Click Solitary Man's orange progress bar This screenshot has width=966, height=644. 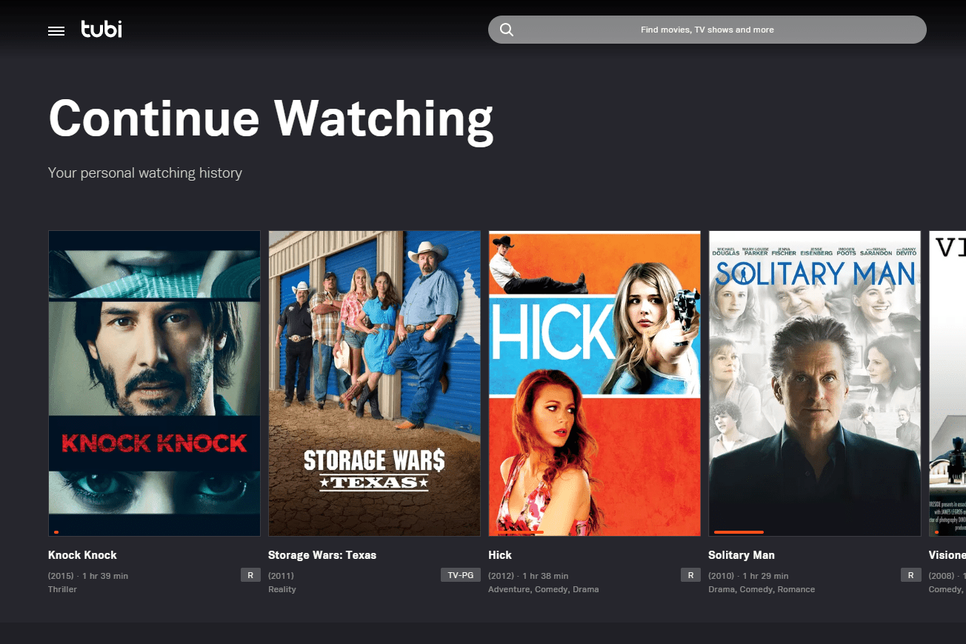(x=739, y=532)
